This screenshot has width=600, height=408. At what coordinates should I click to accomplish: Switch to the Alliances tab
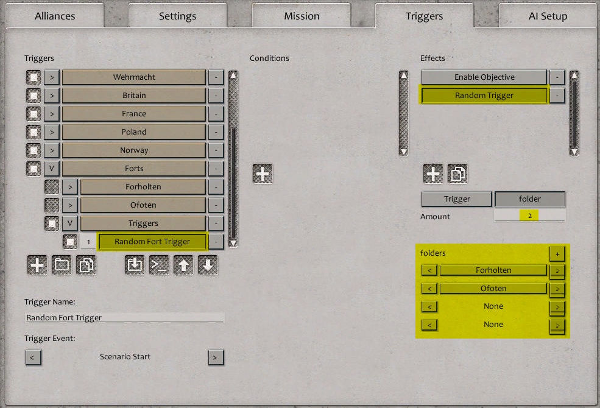55,16
